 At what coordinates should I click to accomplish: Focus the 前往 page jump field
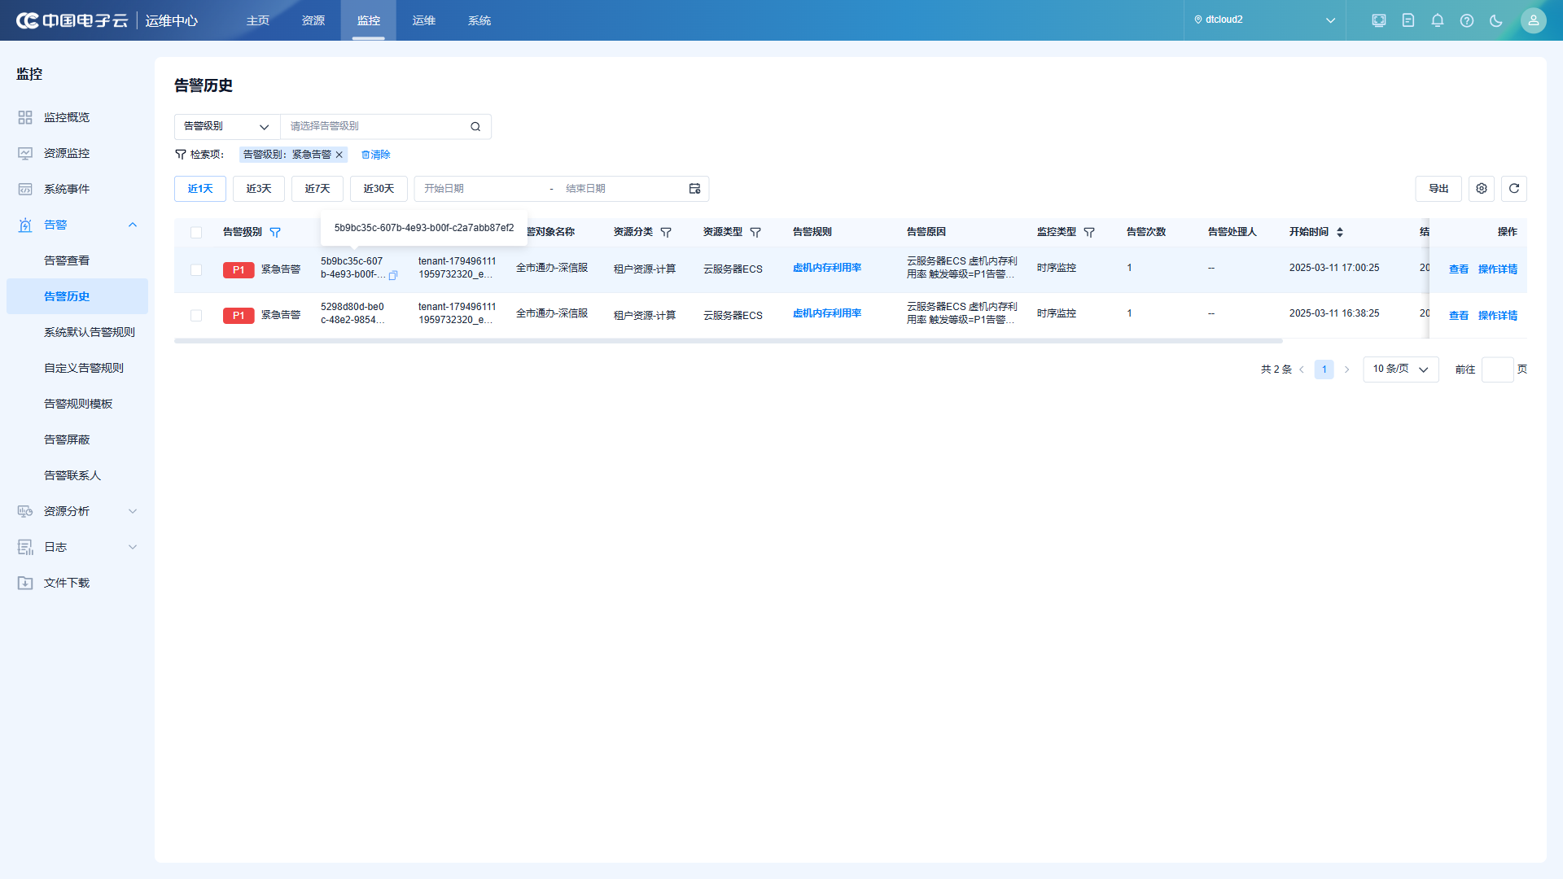pyautogui.click(x=1497, y=370)
